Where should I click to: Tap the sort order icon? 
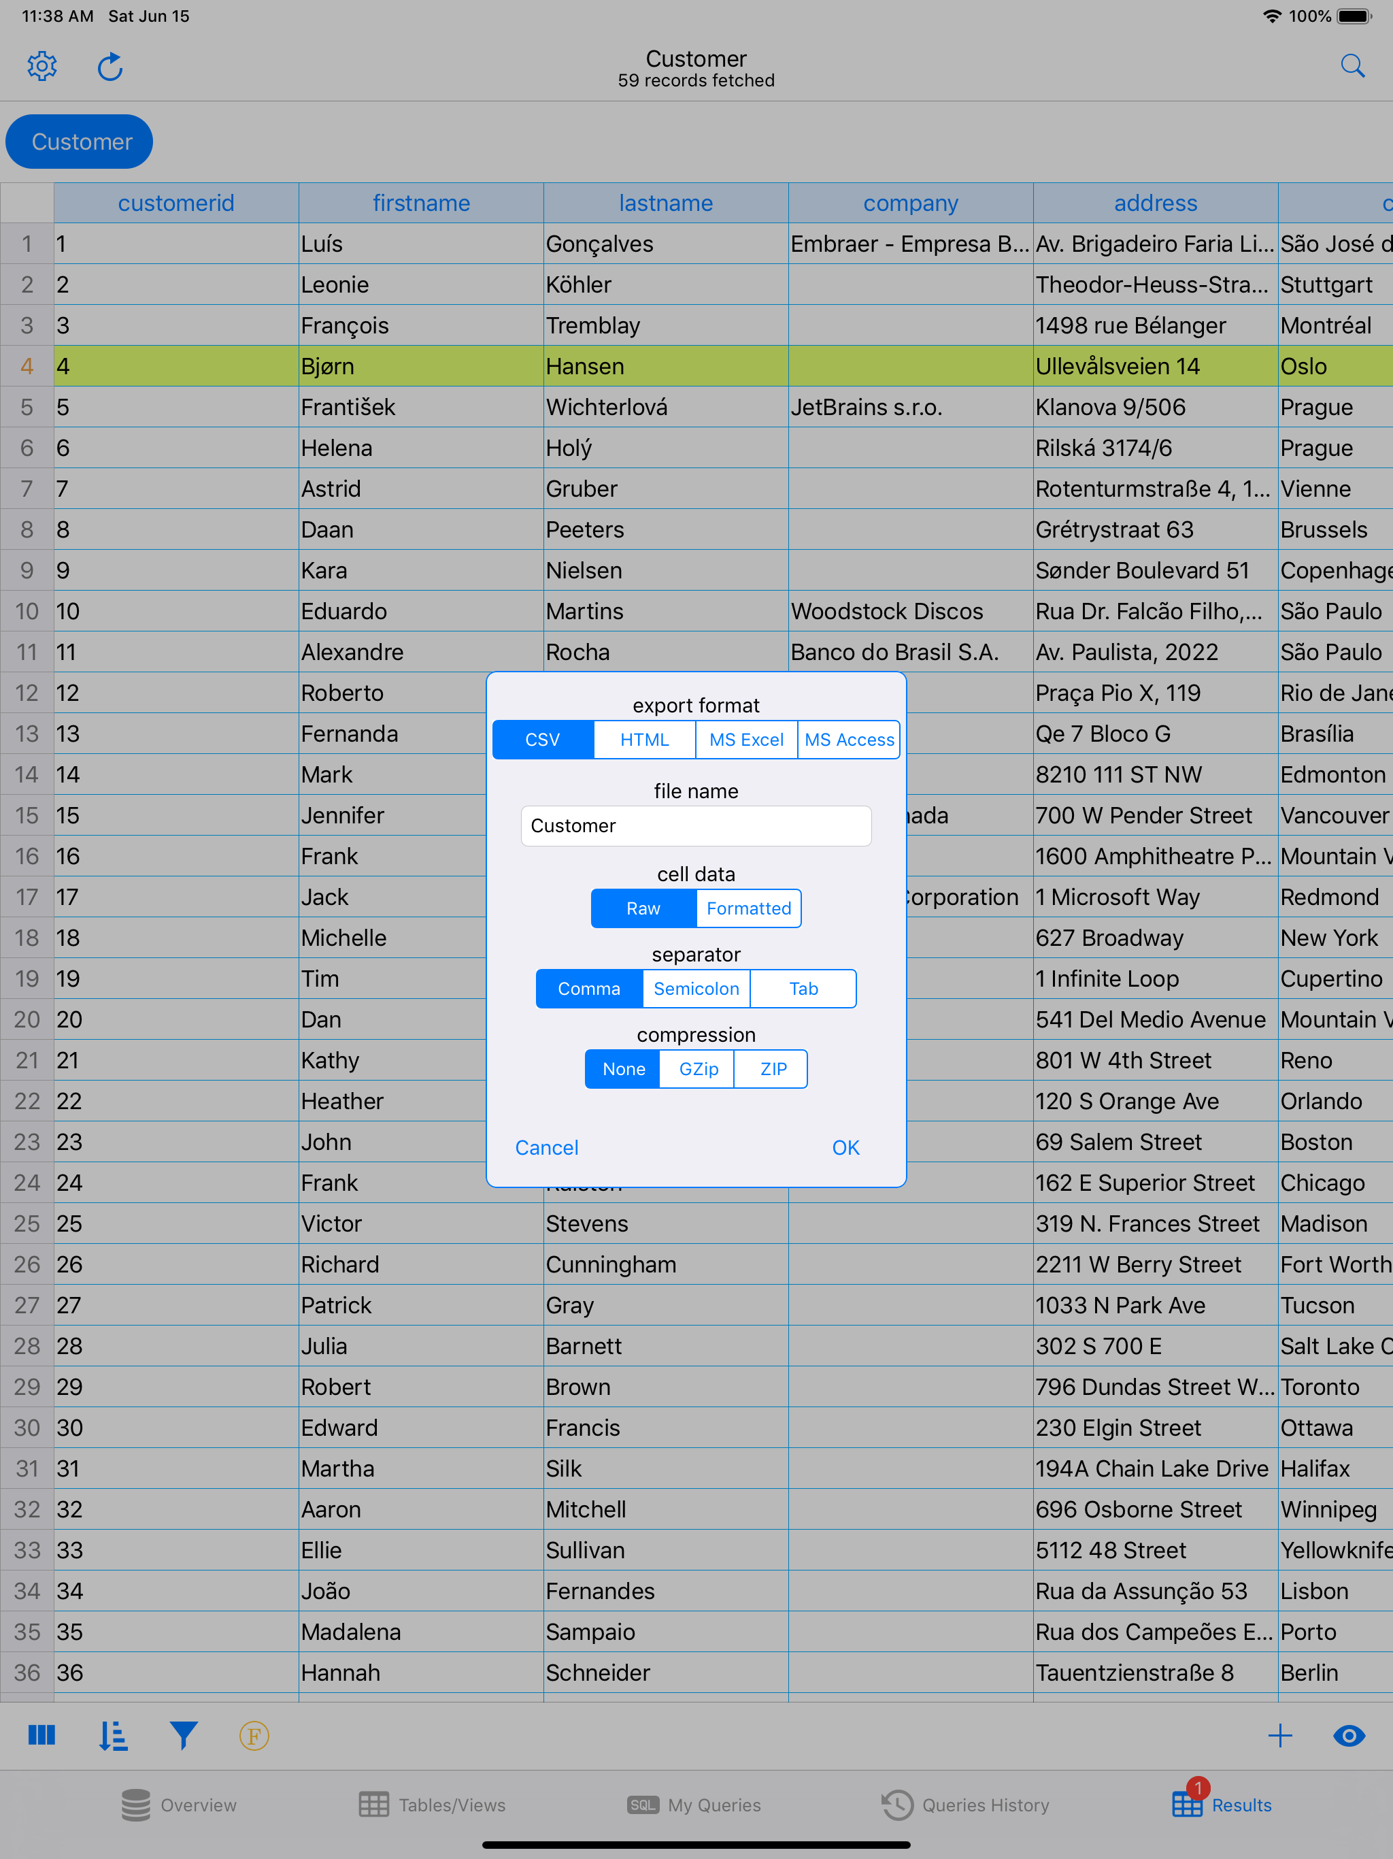pos(113,1734)
